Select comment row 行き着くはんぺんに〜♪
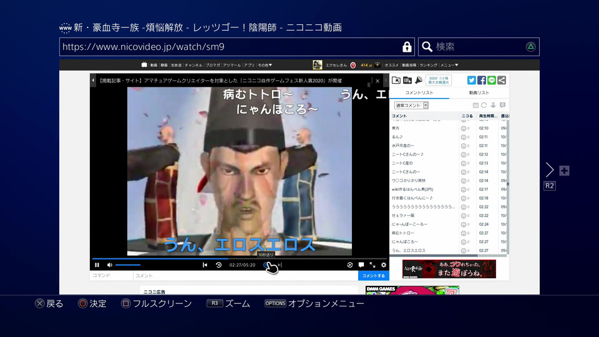 [449, 198]
